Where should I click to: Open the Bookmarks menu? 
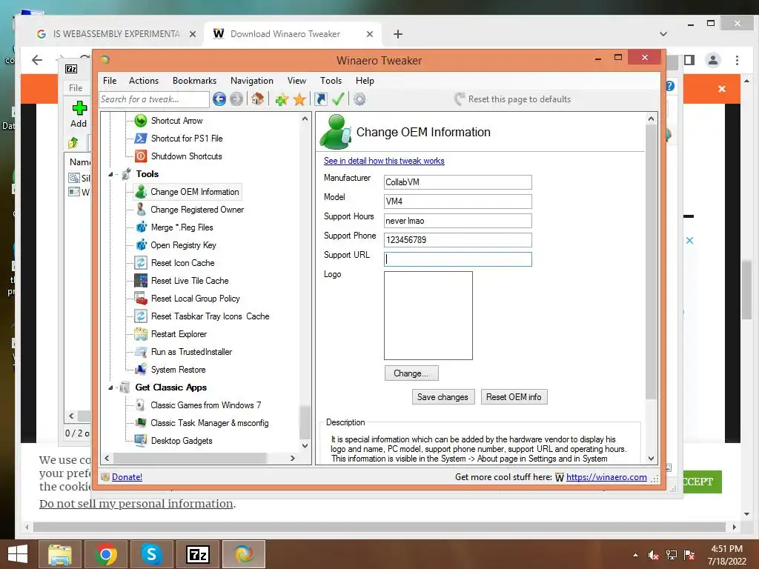coord(195,81)
